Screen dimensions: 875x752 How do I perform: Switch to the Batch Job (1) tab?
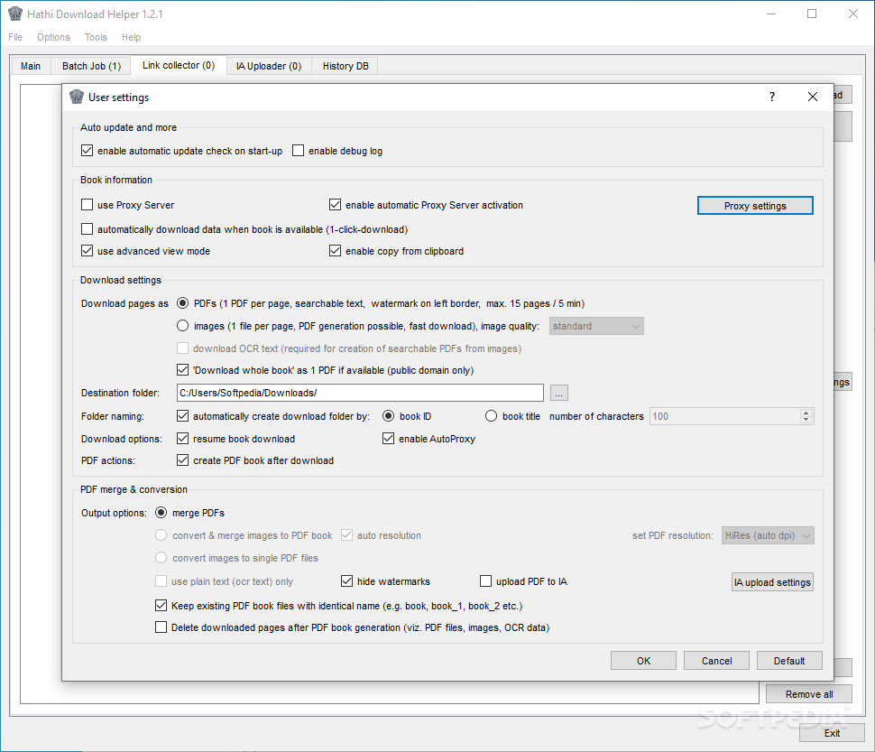[91, 66]
